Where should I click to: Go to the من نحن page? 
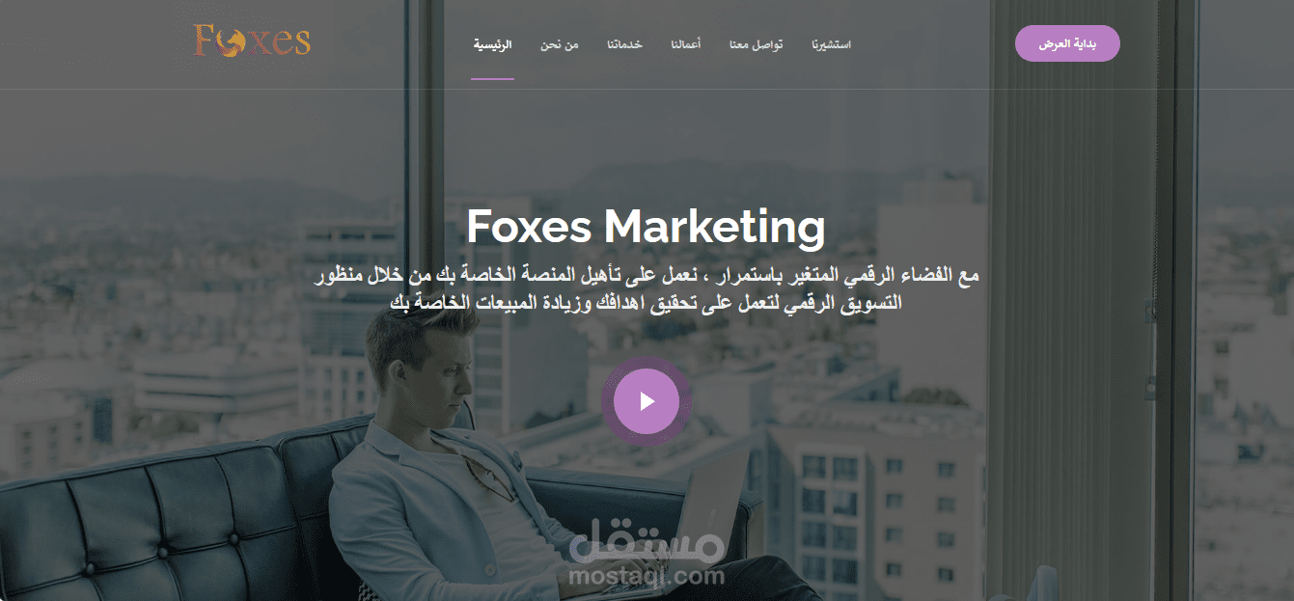[x=559, y=45]
